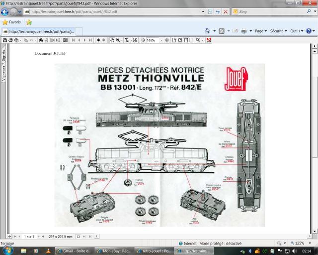This screenshot has height=255, width=318.
Task: Open the Outils menu
Action: (297, 31)
